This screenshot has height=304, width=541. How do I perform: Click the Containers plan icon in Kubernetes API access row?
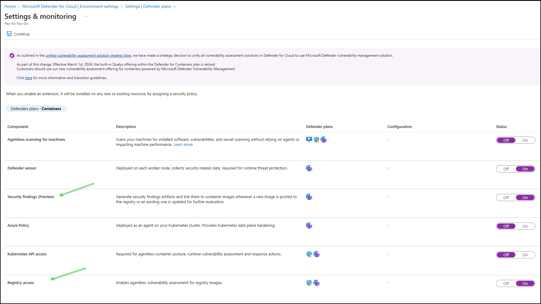tap(316, 254)
